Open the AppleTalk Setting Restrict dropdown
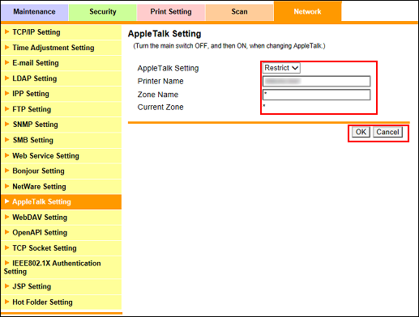Image resolution: width=419 pixels, height=317 pixels. coord(281,68)
